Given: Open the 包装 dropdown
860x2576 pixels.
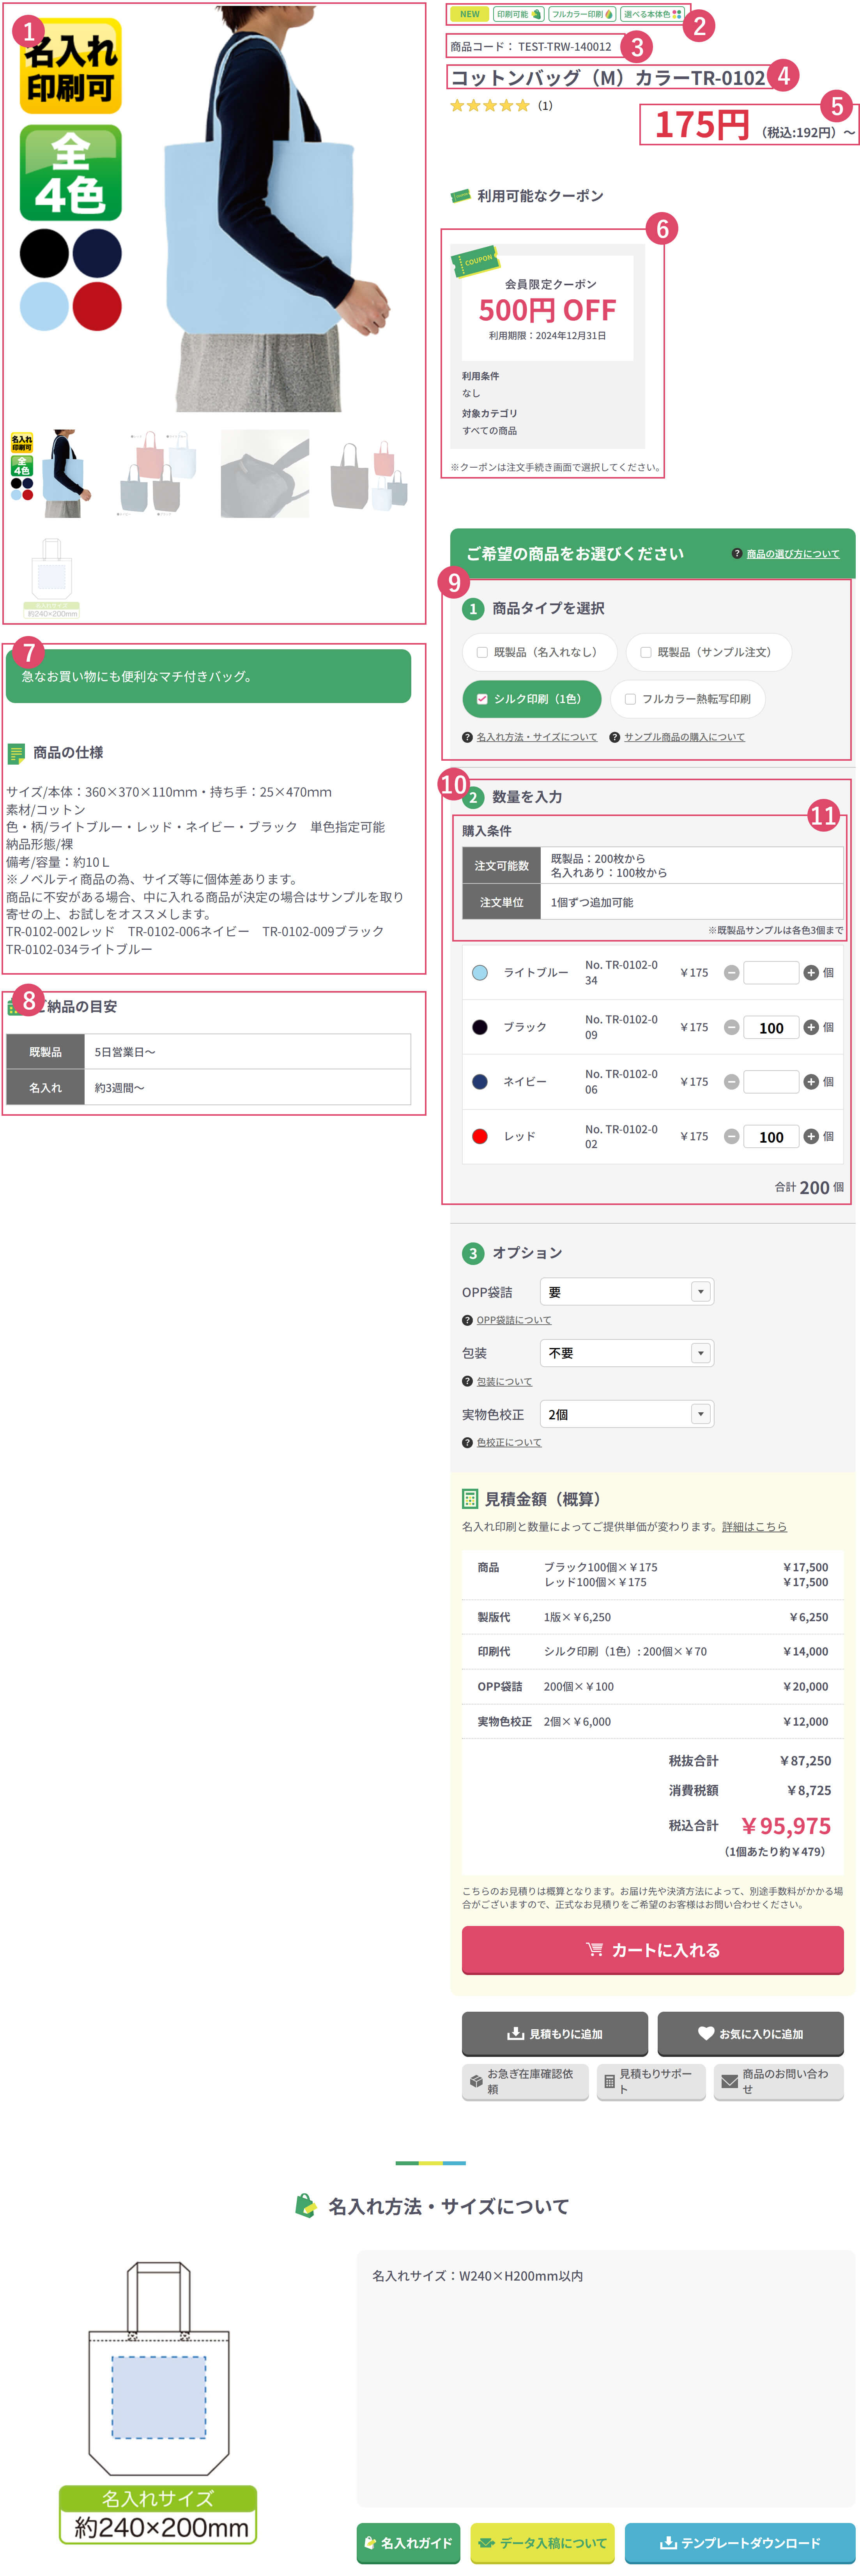Looking at the screenshot, I should [627, 1353].
